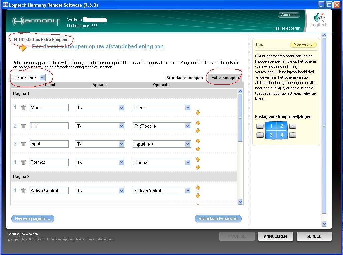Click the Harmony logo in header

tap(36, 21)
